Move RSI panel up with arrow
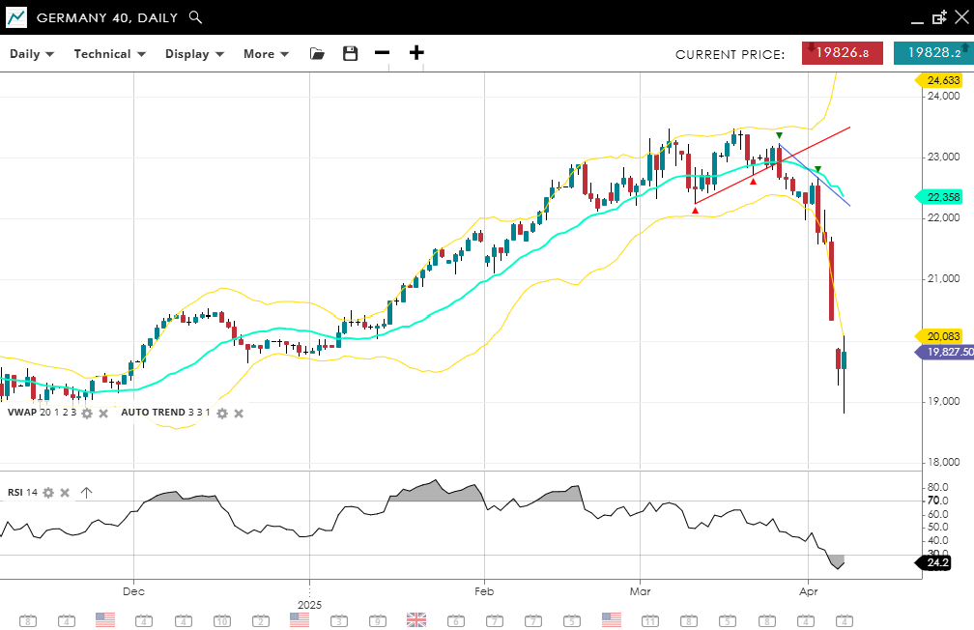974x630 pixels. click(86, 493)
